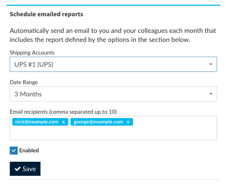226x187 pixels.
Task: Click blank space after george@example.com tag
Action: click(174, 122)
